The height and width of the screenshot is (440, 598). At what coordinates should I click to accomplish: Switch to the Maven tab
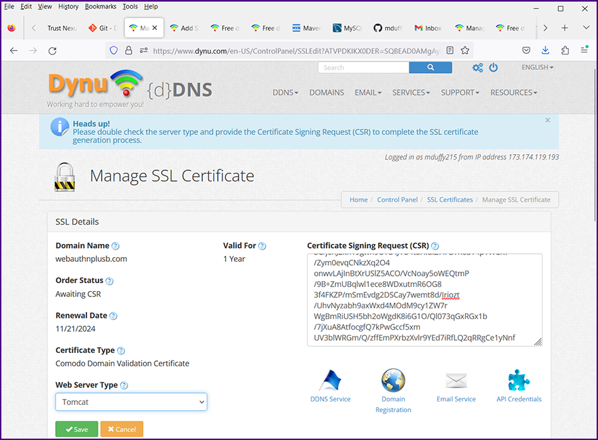pyautogui.click(x=307, y=28)
